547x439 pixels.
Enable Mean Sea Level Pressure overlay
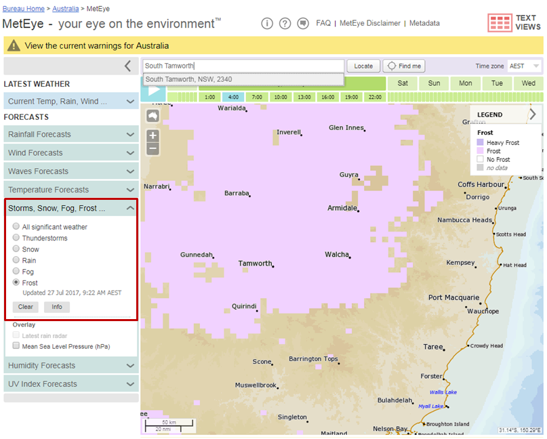point(16,346)
